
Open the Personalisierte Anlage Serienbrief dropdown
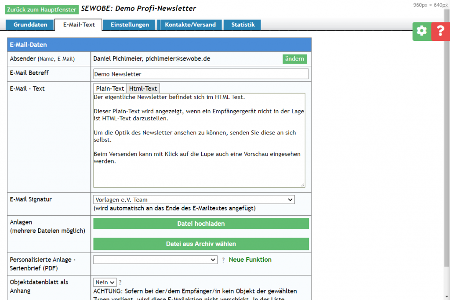155,260
